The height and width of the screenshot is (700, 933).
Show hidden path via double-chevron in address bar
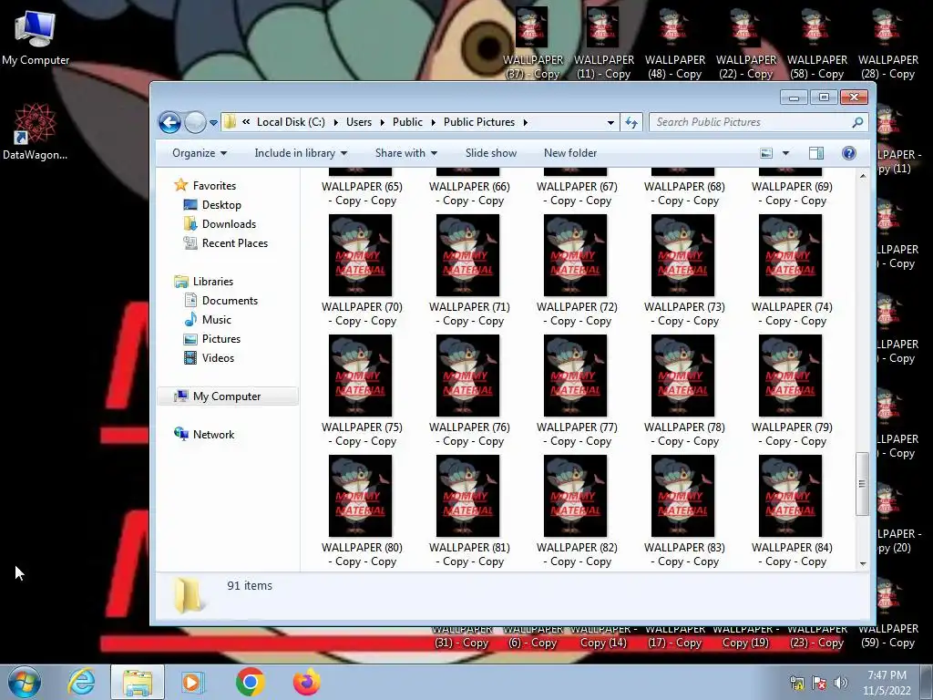[246, 122]
